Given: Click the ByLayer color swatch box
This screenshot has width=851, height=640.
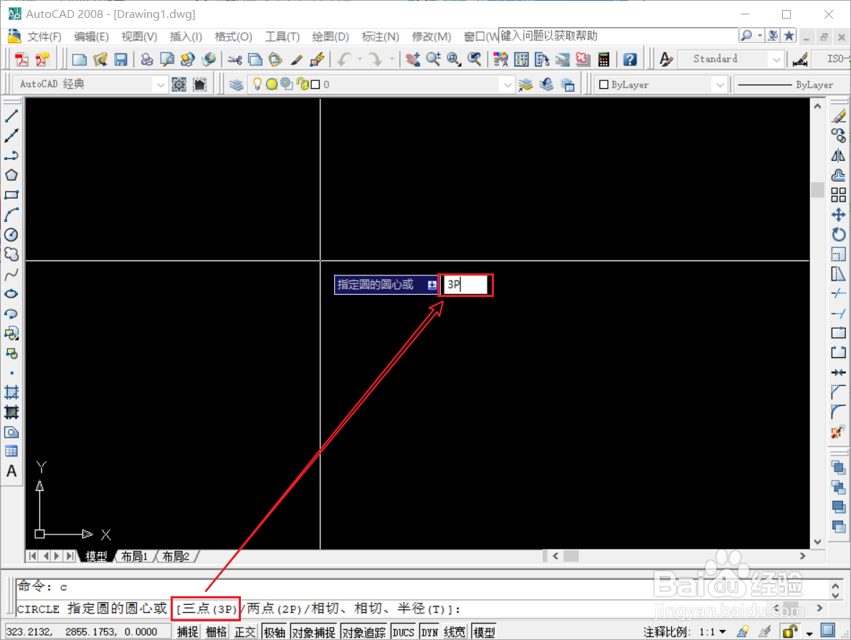Looking at the screenshot, I should pos(604,85).
